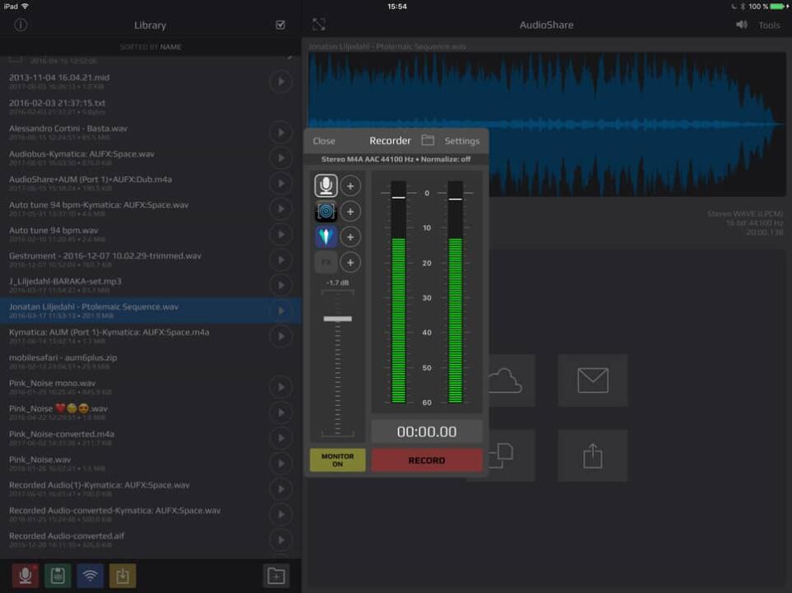Image resolution: width=792 pixels, height=593 pixels.
Task: Open the Tools menu
Action: point(768,25)
